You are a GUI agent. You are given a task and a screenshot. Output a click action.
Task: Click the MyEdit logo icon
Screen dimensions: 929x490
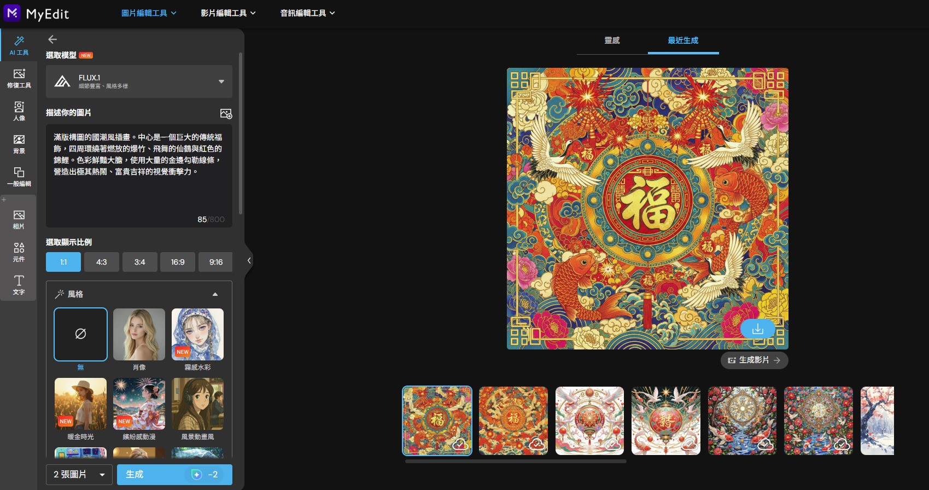pyautogui.click(x=12, y=13)
